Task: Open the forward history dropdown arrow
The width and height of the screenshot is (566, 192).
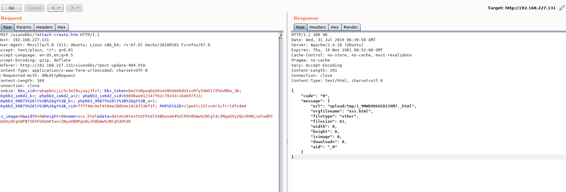Action: point(78,8)
